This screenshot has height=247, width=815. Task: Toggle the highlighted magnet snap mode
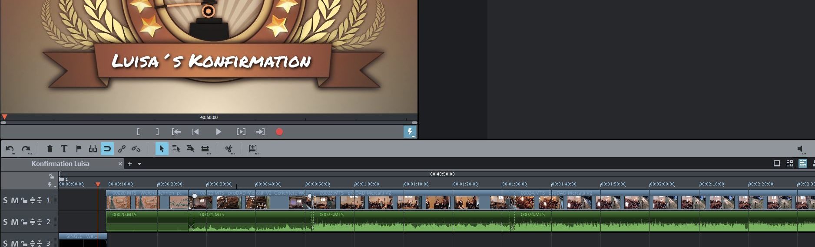(x=107, y=149)
